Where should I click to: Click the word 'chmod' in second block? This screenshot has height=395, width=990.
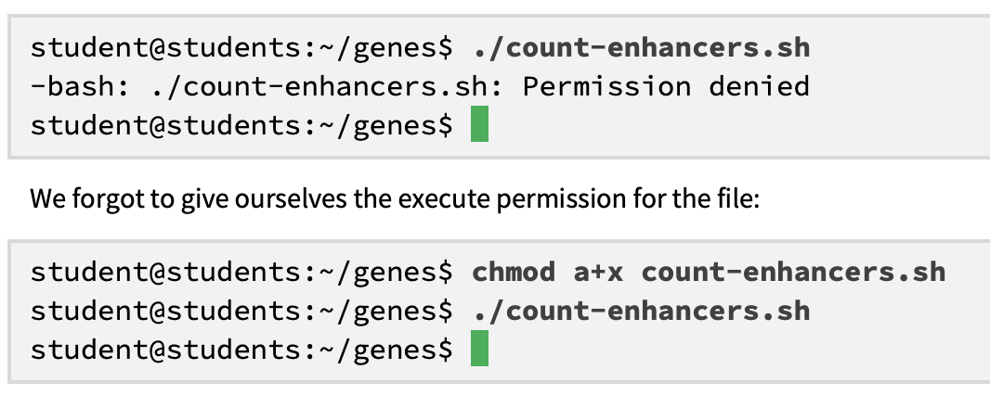tap(514, 273)
